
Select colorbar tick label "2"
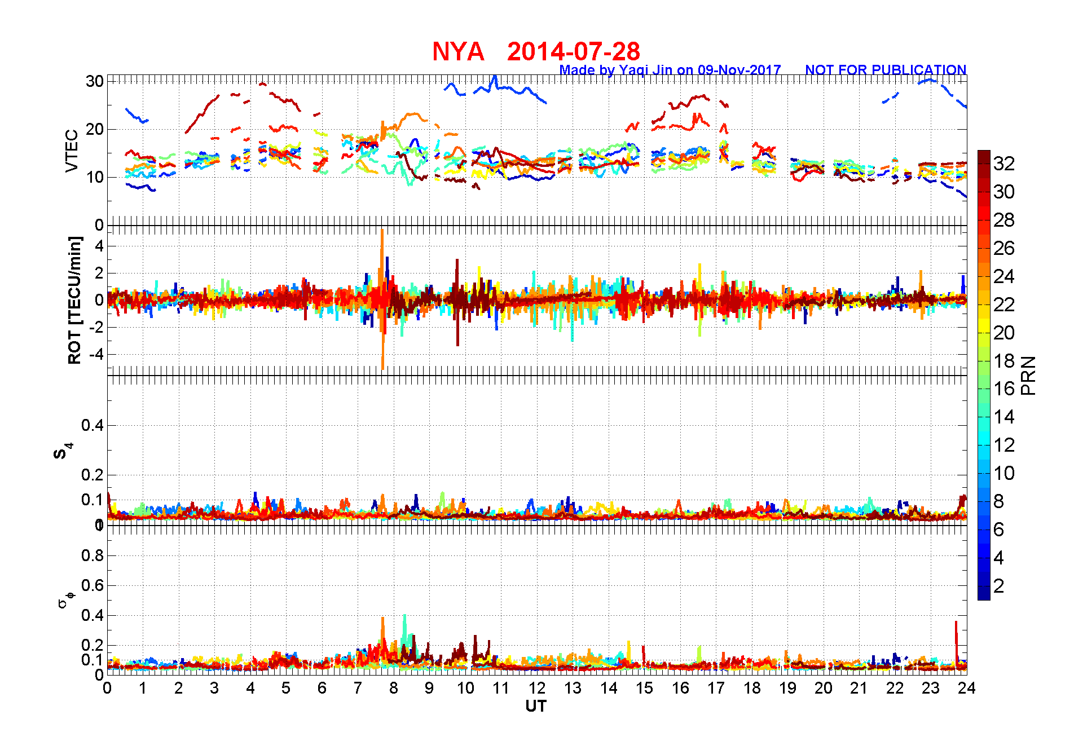pos(999,586)
